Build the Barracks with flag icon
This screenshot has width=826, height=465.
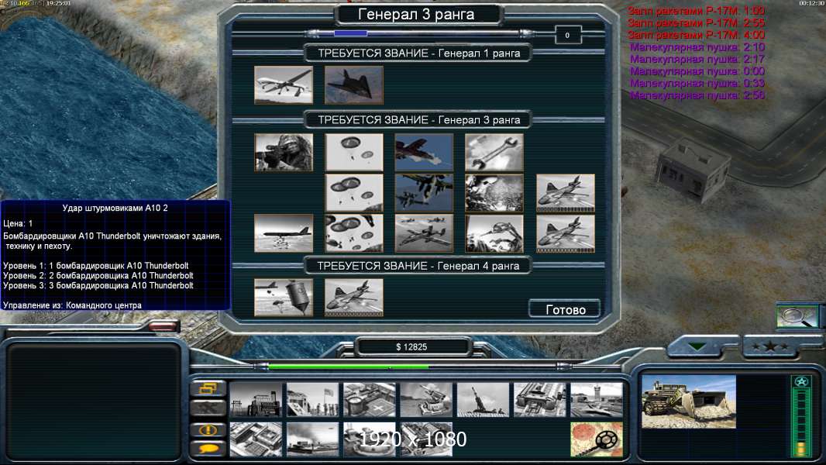tap(312, 400)
